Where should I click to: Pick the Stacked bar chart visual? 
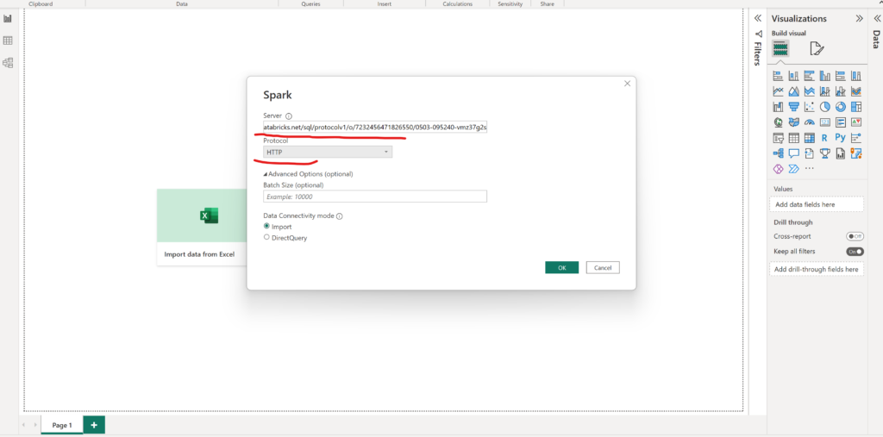click(779, 76)
